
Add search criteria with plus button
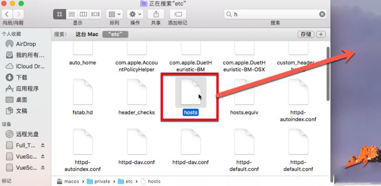[321, 34]
